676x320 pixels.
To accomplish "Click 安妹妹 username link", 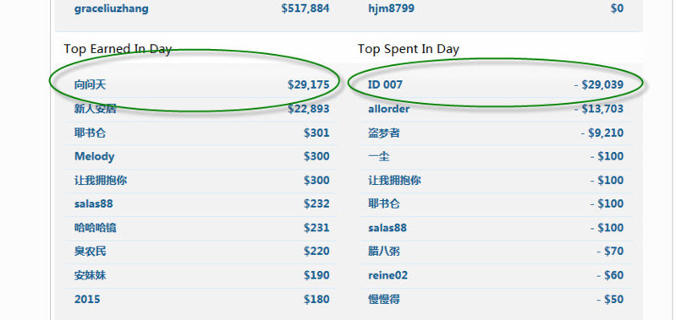I will pos(90,275).
